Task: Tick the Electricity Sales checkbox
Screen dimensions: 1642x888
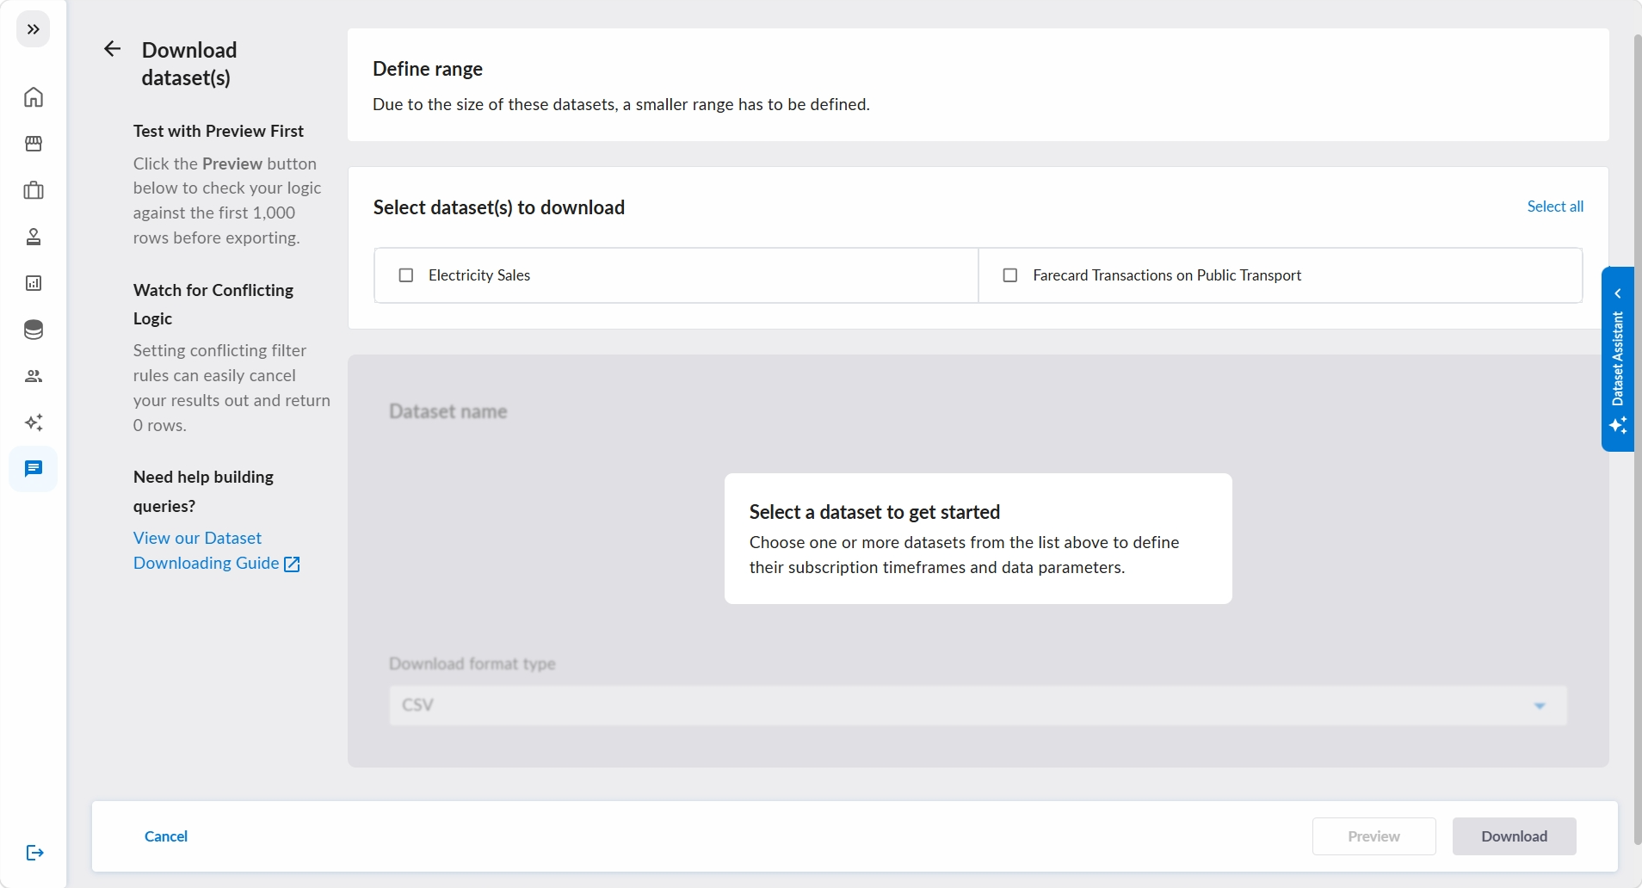Action: point(406,275)
